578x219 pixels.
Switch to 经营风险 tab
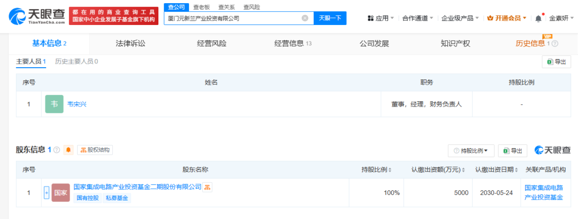211,44
